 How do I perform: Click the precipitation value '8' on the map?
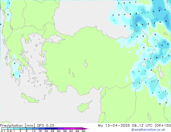[x=166, y=21]
